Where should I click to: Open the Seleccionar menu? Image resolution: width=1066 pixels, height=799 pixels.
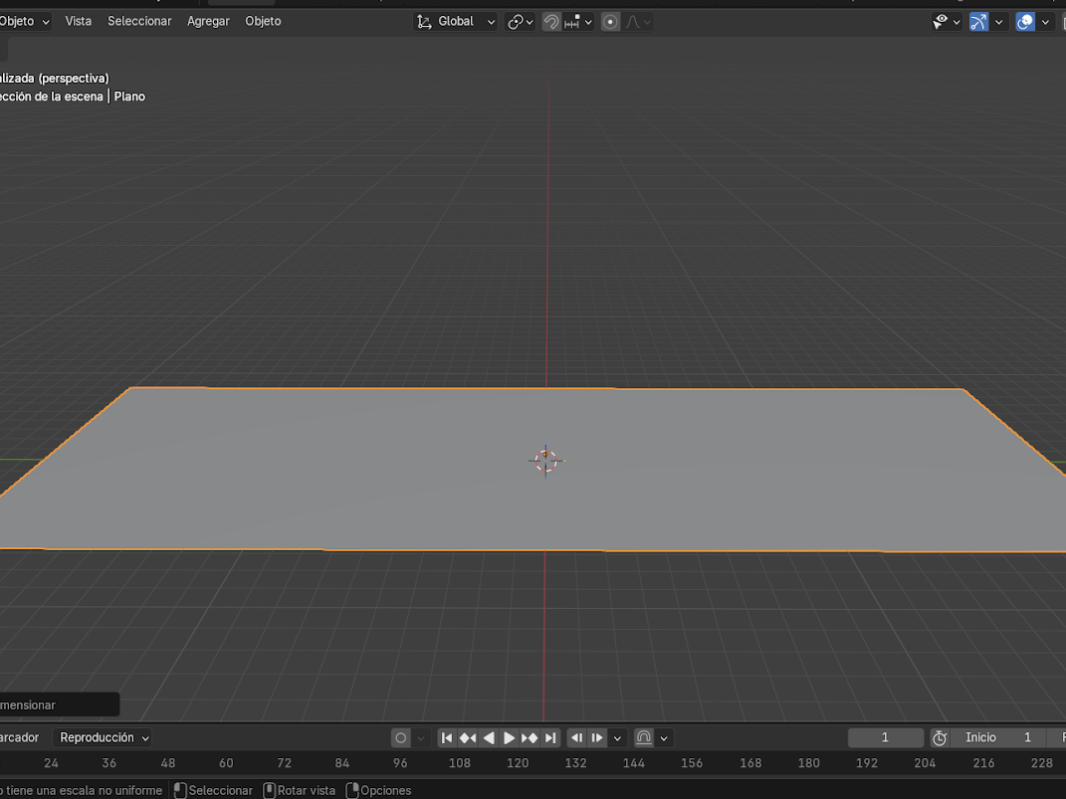tap(139, 21)
